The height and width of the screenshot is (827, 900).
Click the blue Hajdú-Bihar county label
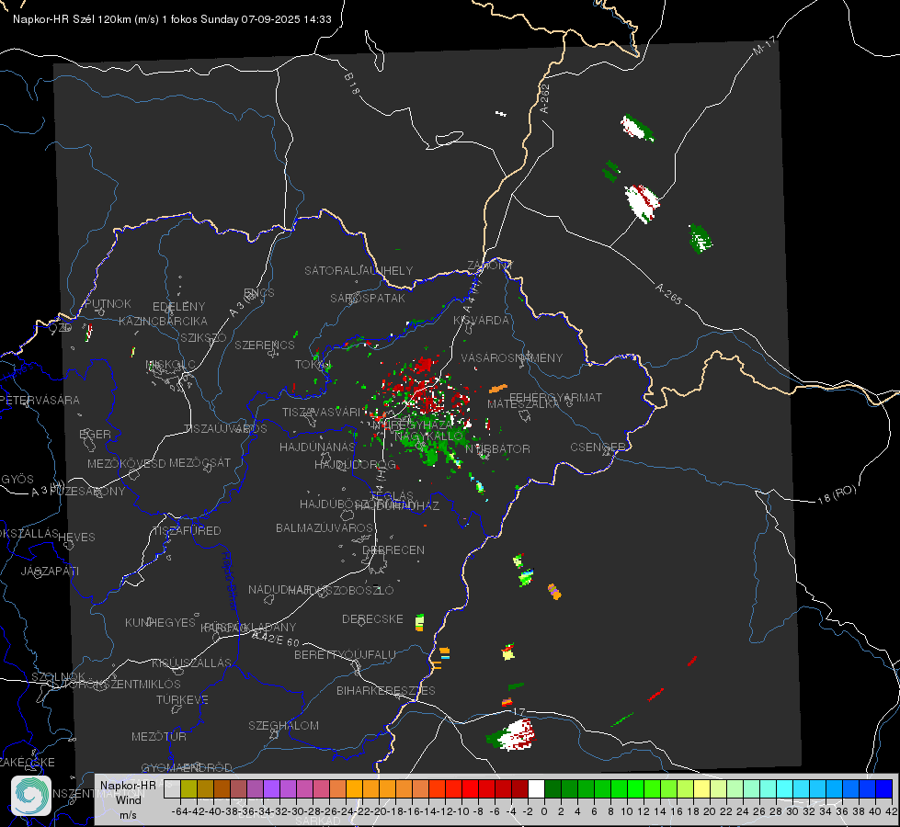coord(229,580)
